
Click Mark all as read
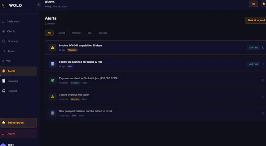[x=256, y=20]
